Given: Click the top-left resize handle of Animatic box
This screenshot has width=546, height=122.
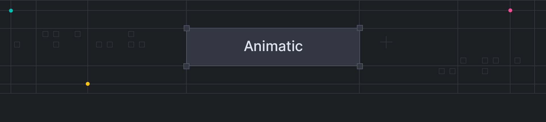Looking at the screenshot, I should point(187,28).
